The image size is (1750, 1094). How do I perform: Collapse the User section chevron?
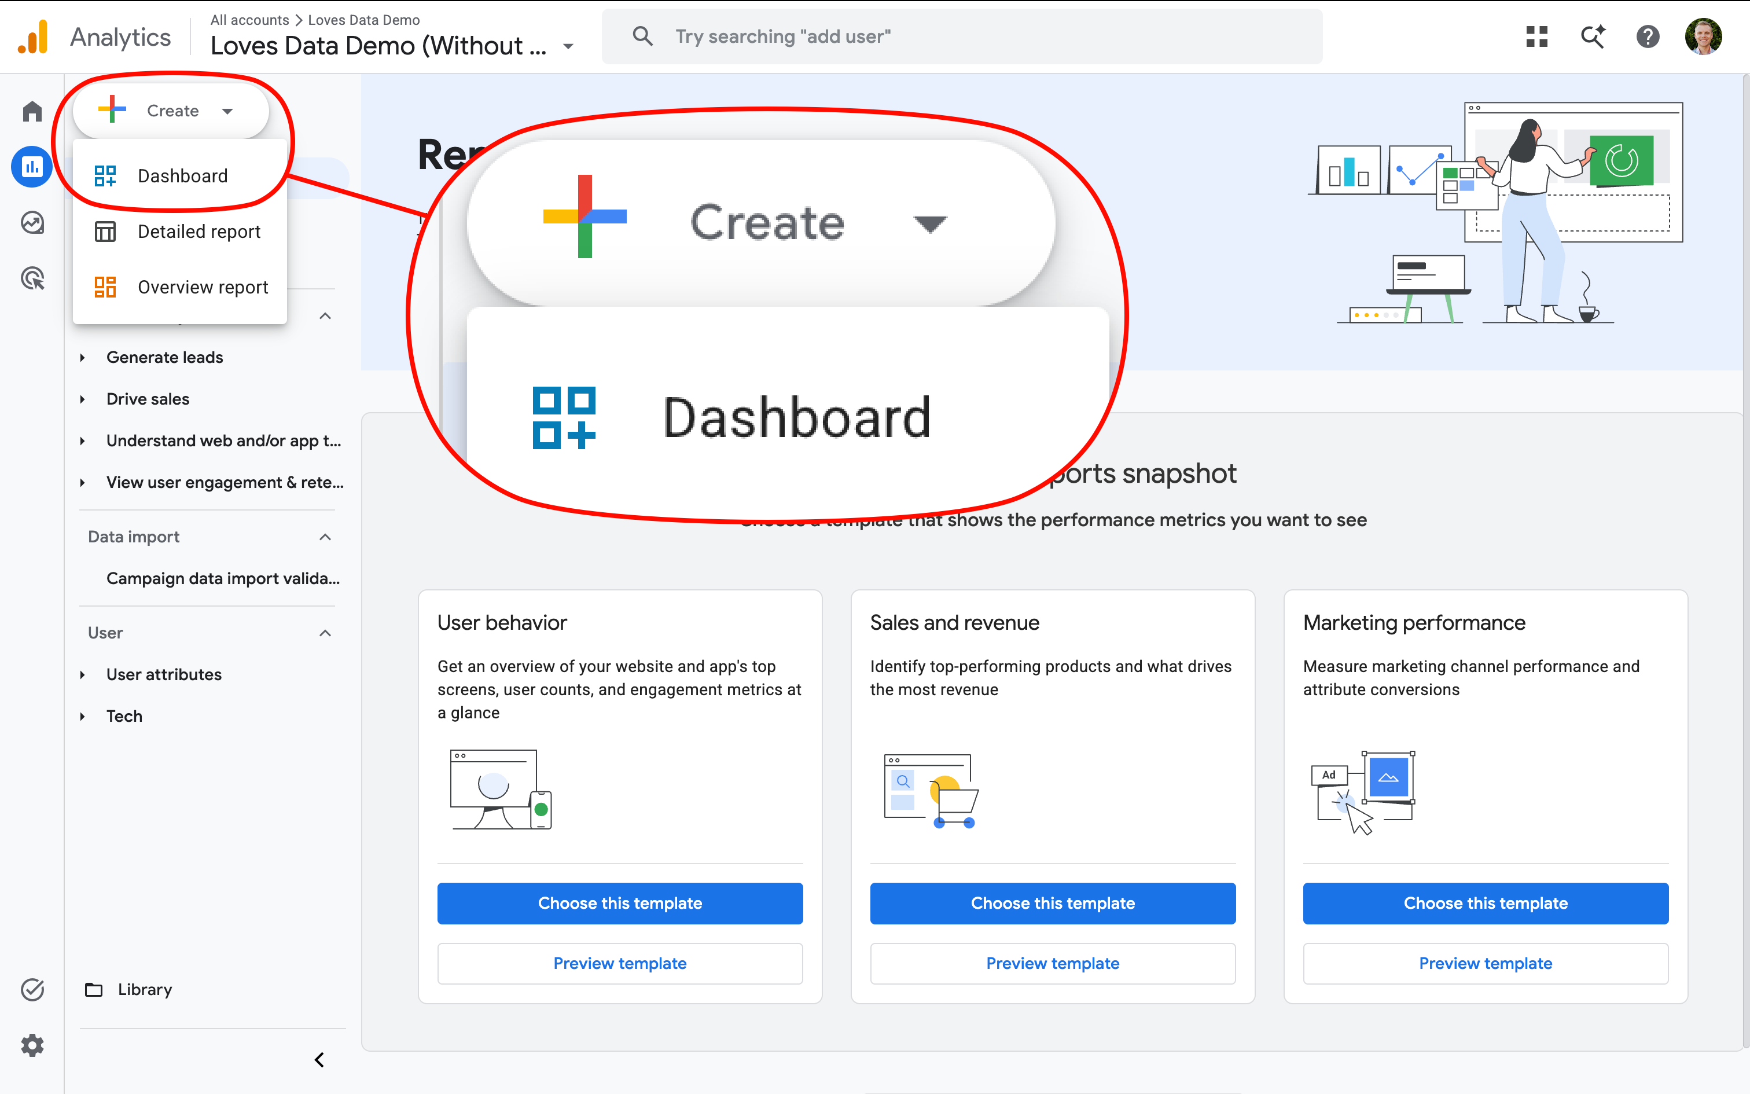pyautogui.click(x=325, y=633)
